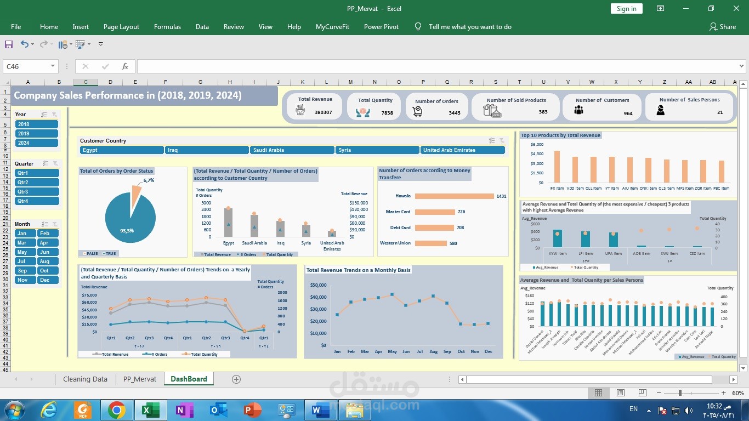Click the Tell me lightbulb icon
The width and height of the screenshot is (749, 421).
click(x=418, y=26)
